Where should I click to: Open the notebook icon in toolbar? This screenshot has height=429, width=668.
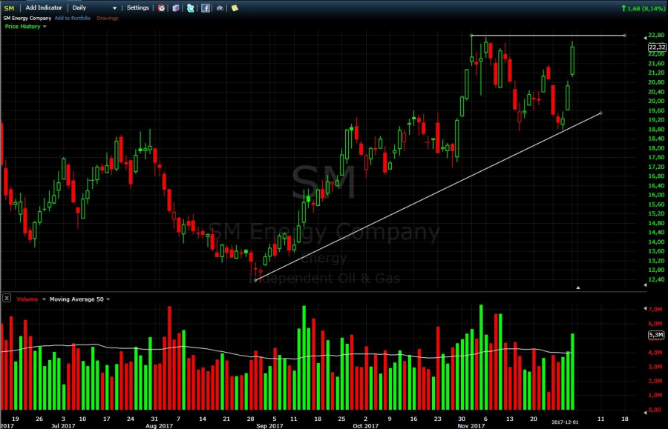coord(176,7)
